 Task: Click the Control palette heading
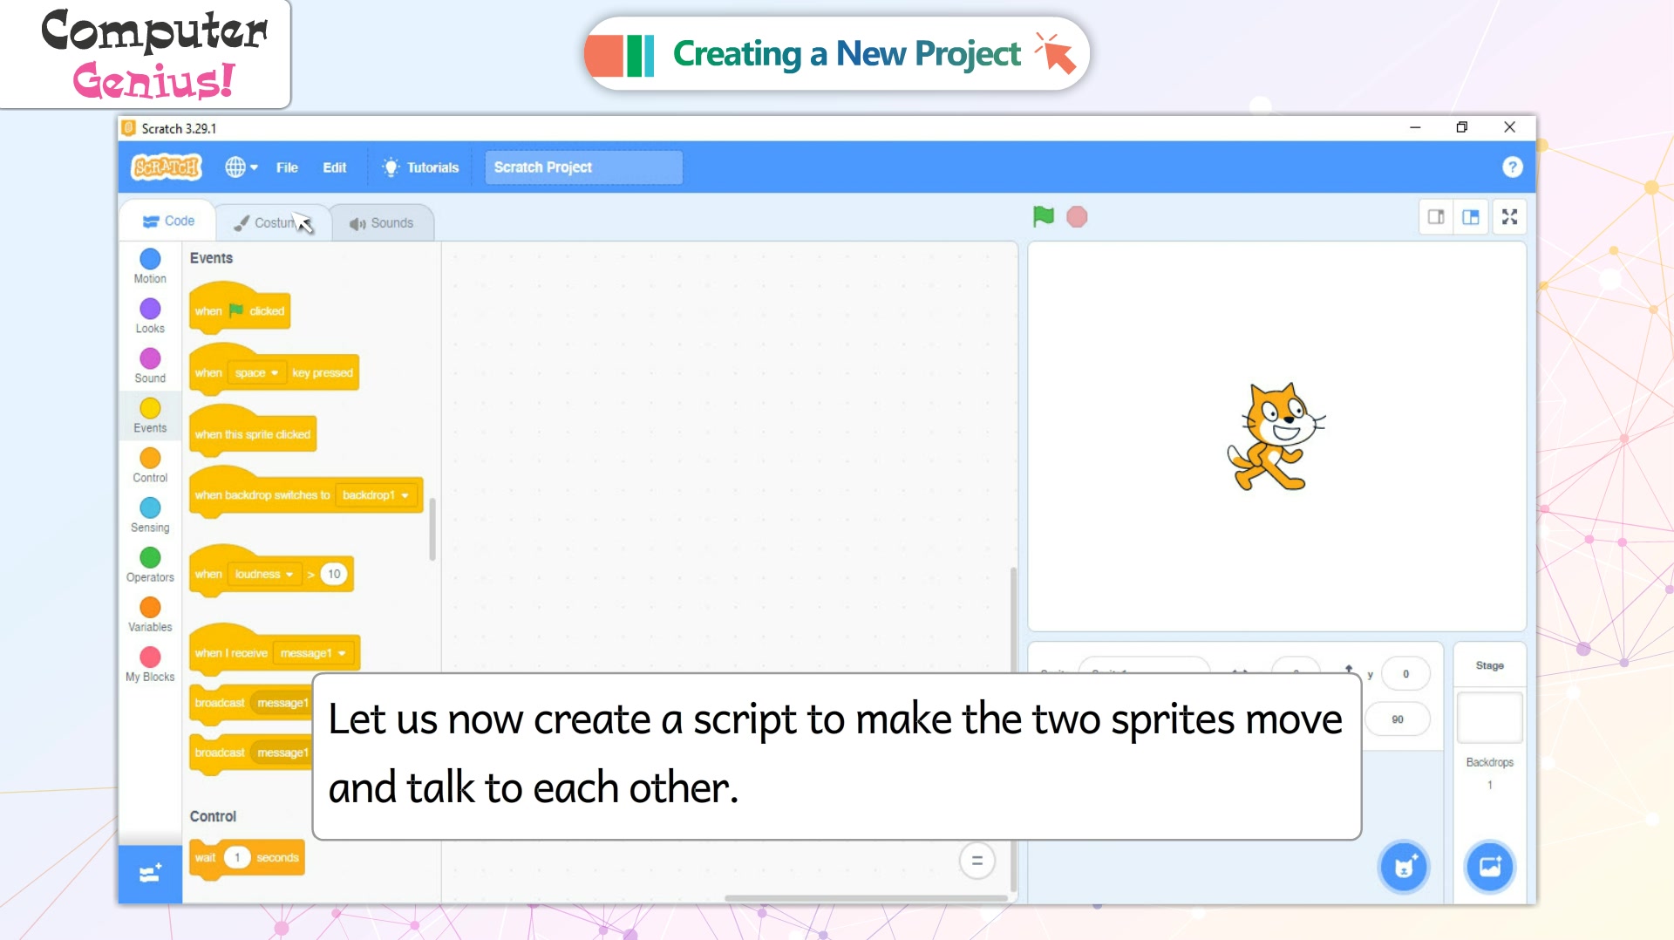pos(213,816)
